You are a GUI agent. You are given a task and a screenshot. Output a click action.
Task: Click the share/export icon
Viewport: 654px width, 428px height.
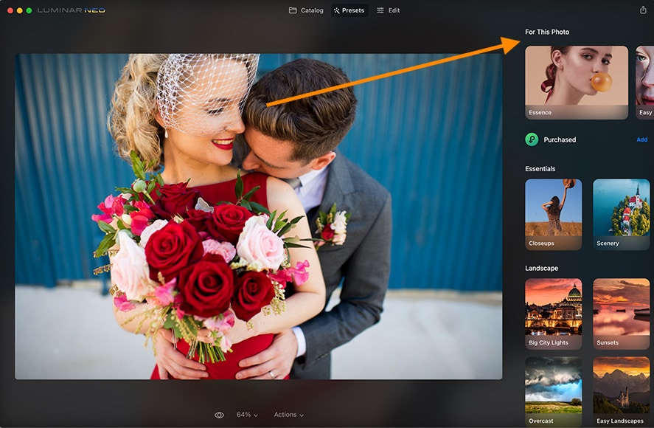click(643, 10)
